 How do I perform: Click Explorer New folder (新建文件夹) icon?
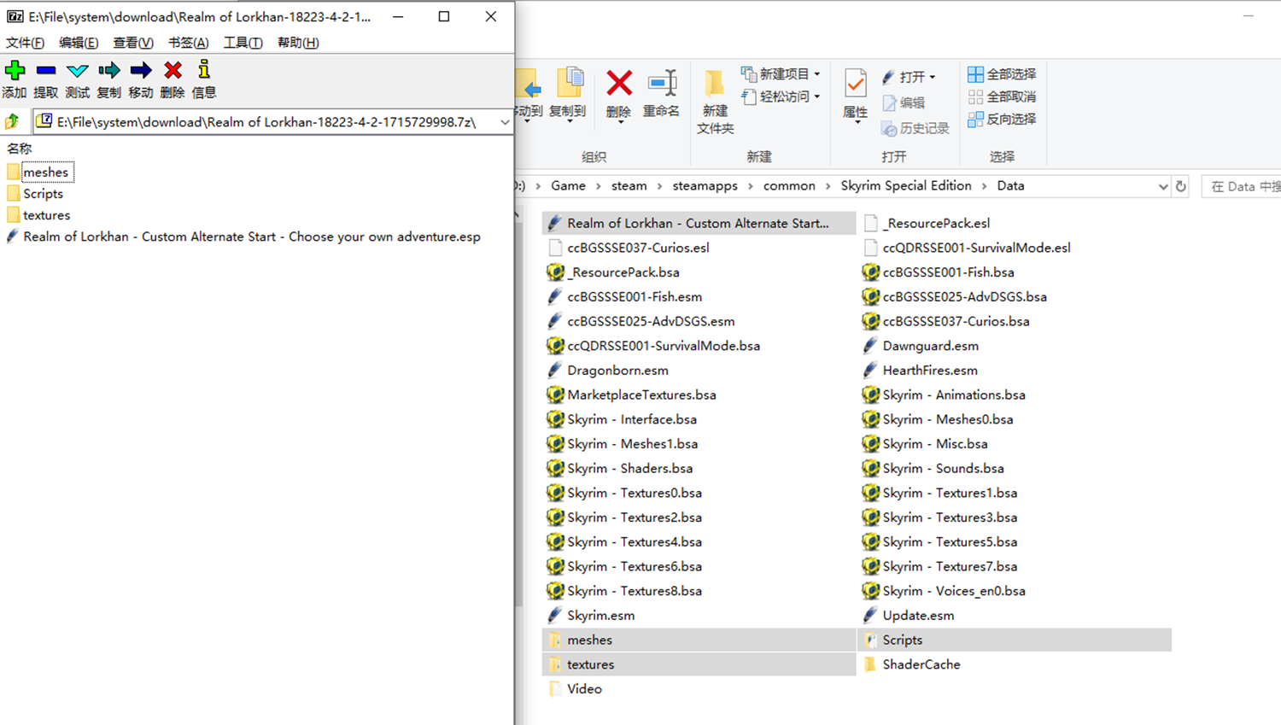[x=715, y=84]
